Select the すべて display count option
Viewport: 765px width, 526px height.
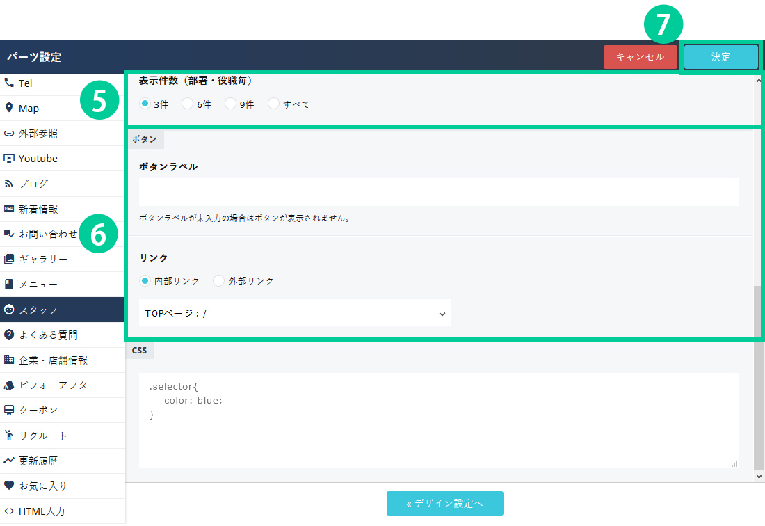coord(273,104)
